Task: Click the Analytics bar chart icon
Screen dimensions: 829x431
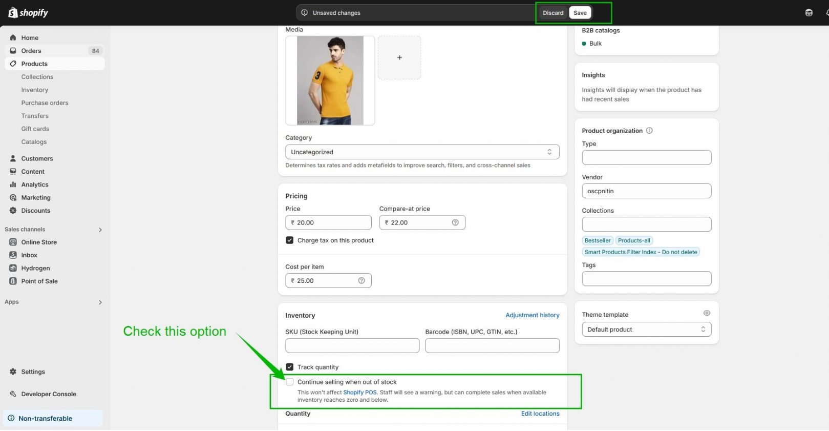Action: pyautogui.click(x=13, y=184)
